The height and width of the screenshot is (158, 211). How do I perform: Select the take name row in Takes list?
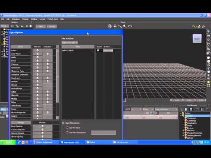click(78, 50)
